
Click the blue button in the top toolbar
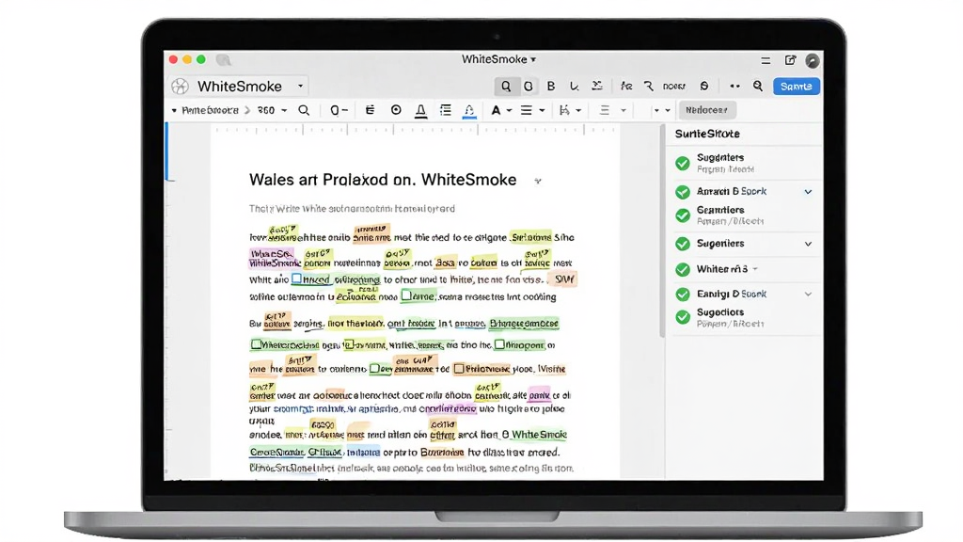[796, 86]
